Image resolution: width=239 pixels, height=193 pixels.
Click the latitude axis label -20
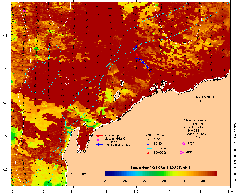pyautogui.click(x=5, y=69)
